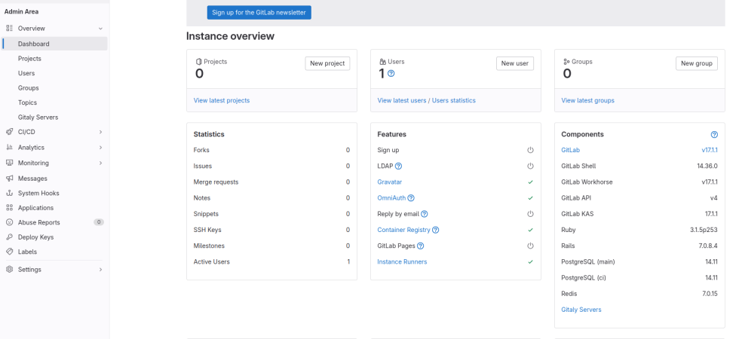Open the Dashboard sidebar item

pos(54,44)
